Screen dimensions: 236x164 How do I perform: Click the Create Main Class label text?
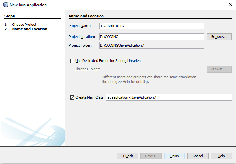89,97
